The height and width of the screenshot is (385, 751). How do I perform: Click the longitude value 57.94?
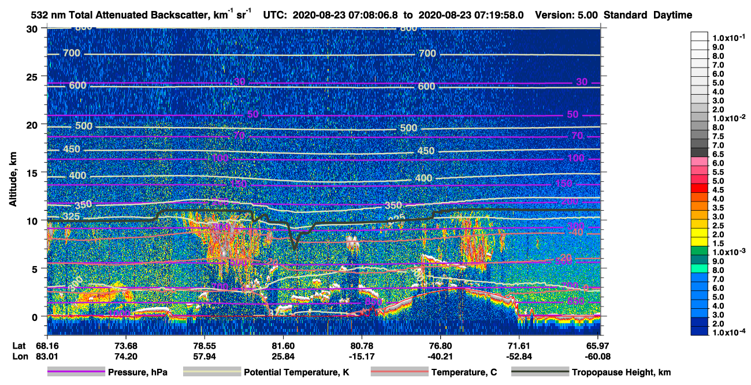click(205, 356)
